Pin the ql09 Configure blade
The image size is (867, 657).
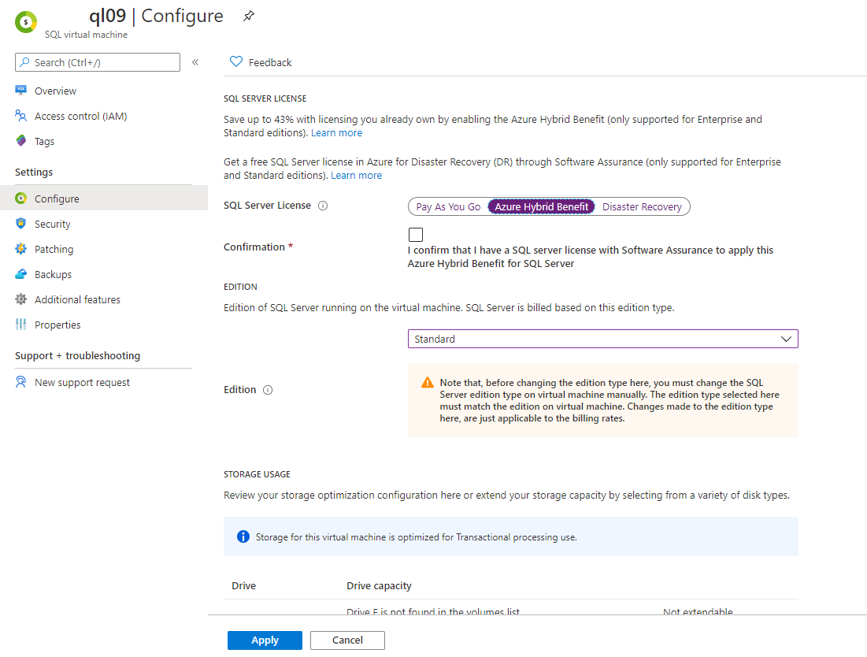coord(249,16)
